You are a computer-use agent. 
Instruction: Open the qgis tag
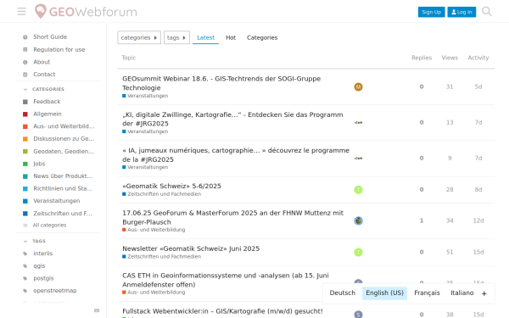coord(39,265)
